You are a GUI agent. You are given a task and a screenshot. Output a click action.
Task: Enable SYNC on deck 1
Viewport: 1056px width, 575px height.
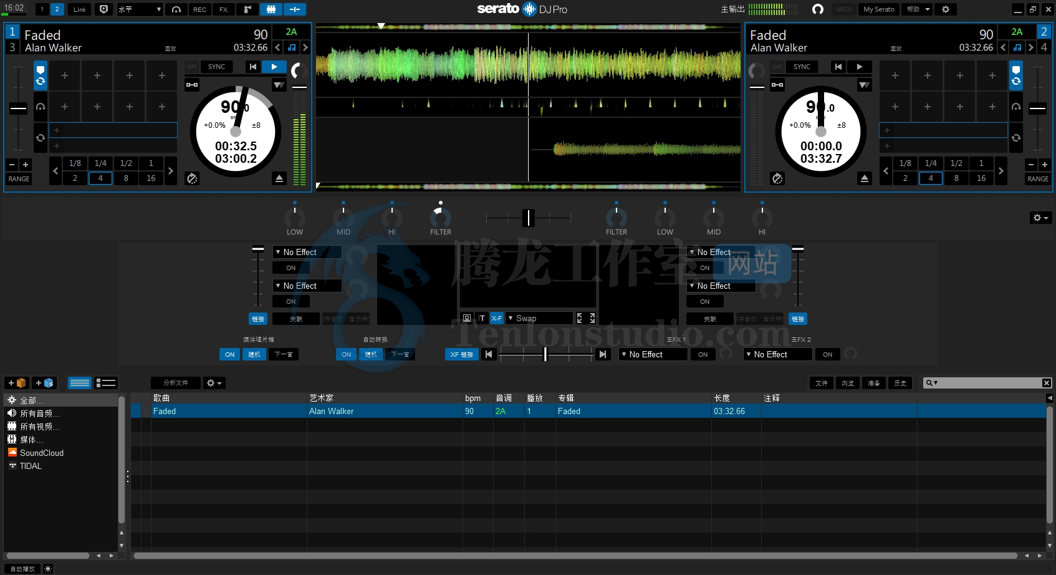216,67
